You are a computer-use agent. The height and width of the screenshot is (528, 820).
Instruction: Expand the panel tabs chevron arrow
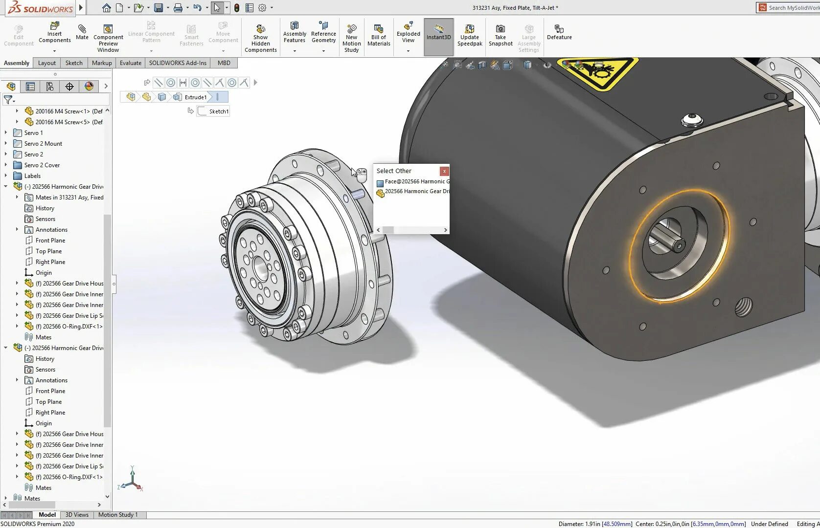(x=106, y=87)
